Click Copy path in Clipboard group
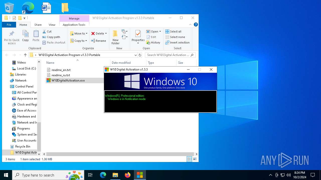 click(51, 37)
